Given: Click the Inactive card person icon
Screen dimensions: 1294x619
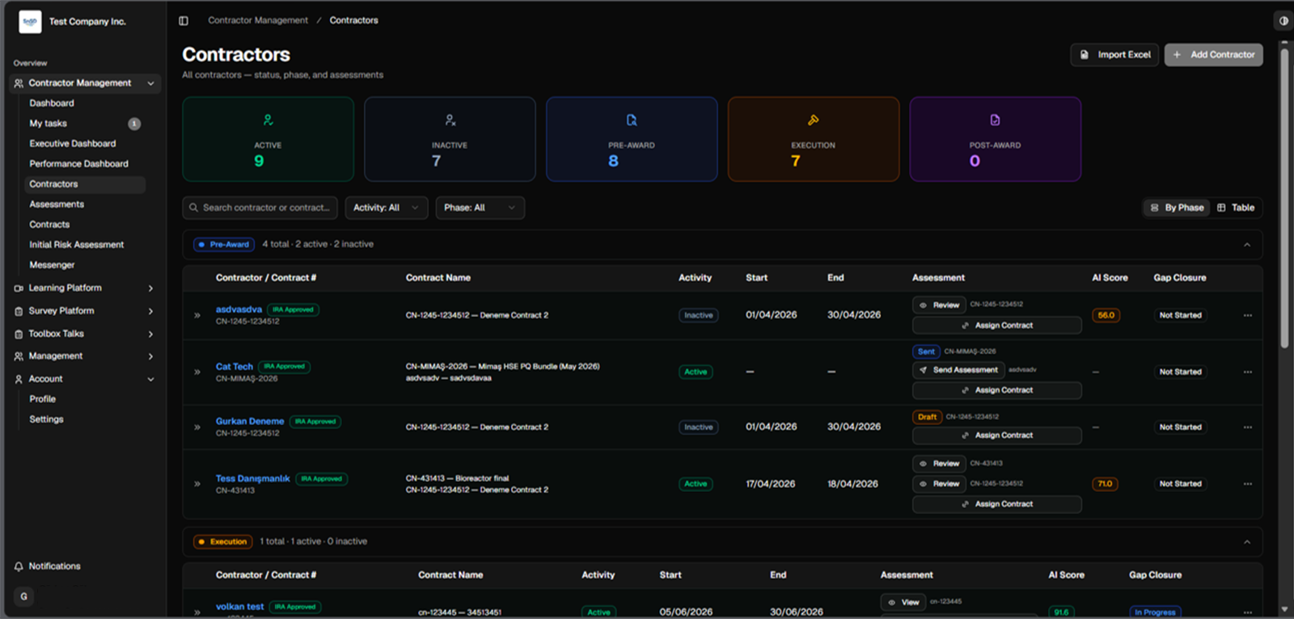Looking at the screenshot, I should pyautogui.click(x=450, y=120).
